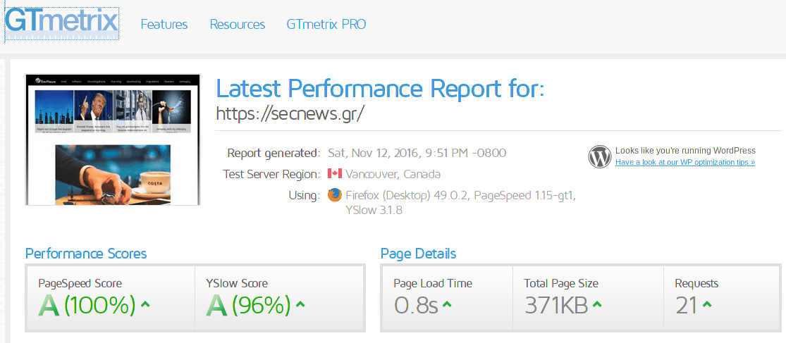786x343 pixels.
Task: Click the Latest Performance Report for heading
Action: (380, 89)
